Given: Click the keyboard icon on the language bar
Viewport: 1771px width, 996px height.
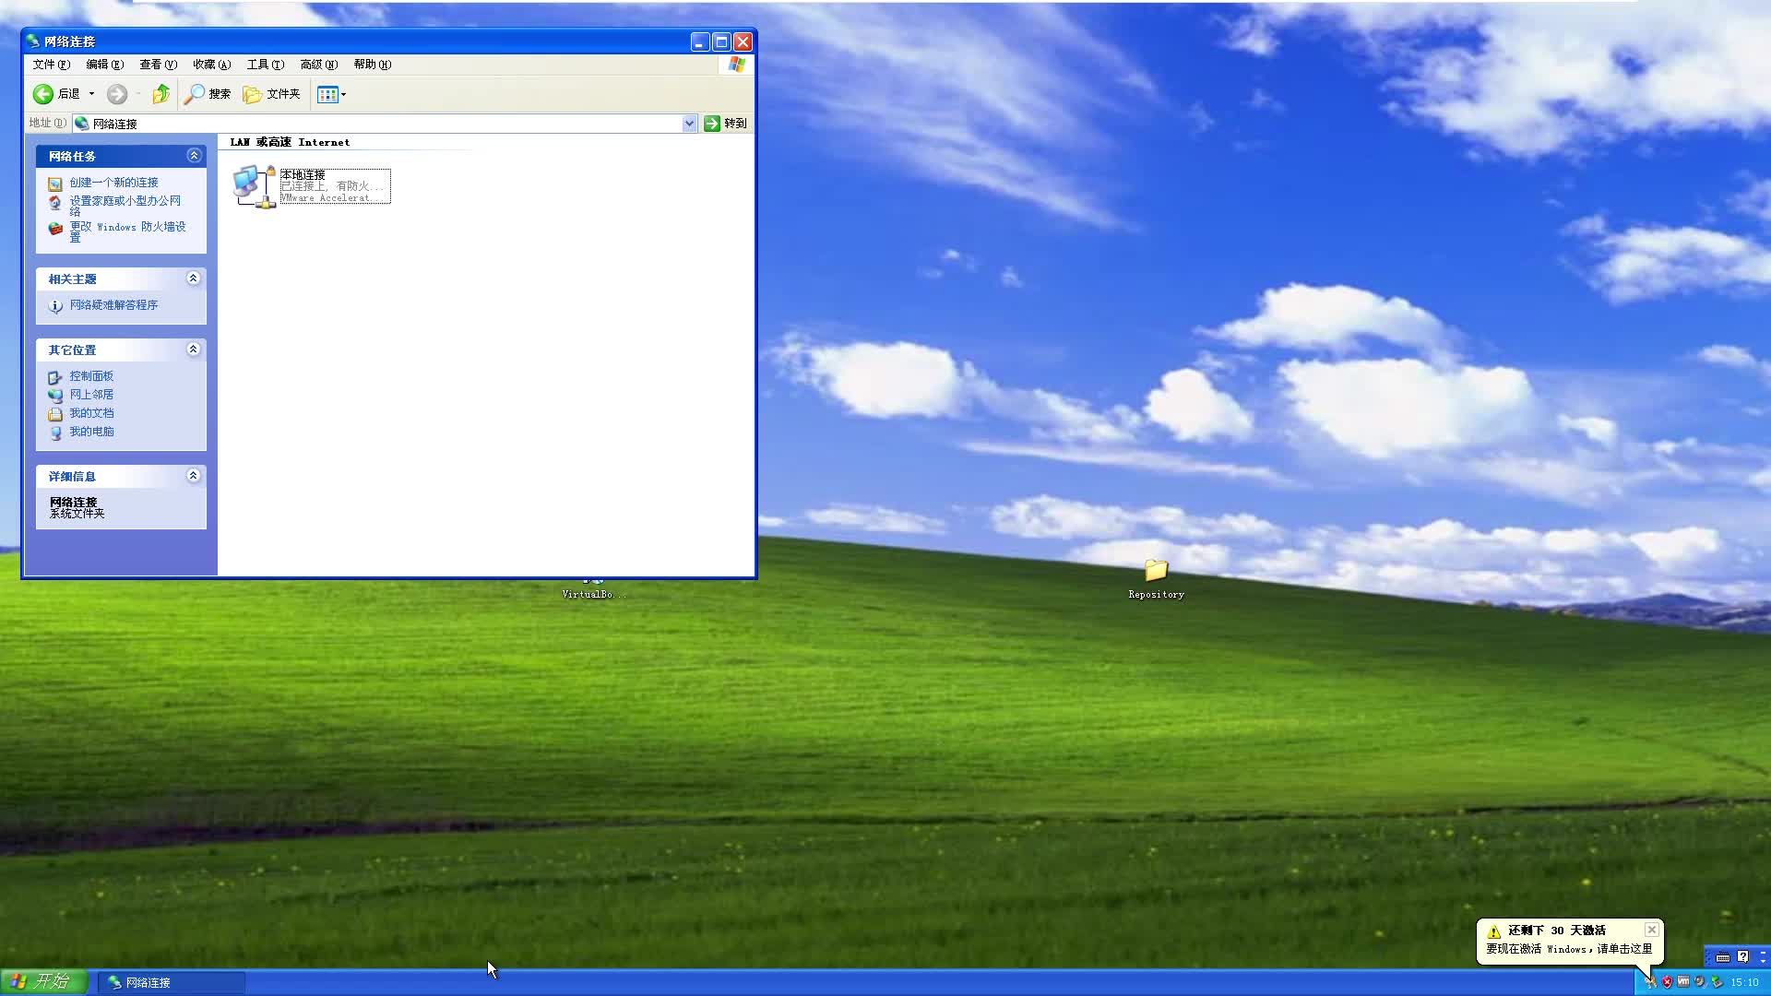Looking at the screenshot, I should [1723, 956].
